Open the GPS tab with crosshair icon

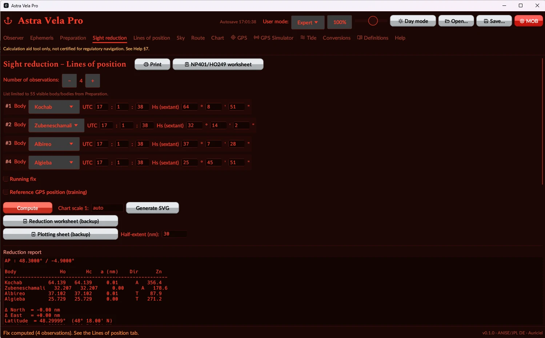(239, 38)
